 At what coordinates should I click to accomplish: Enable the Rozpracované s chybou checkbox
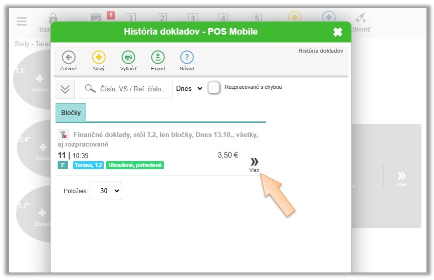coord(214,88)
